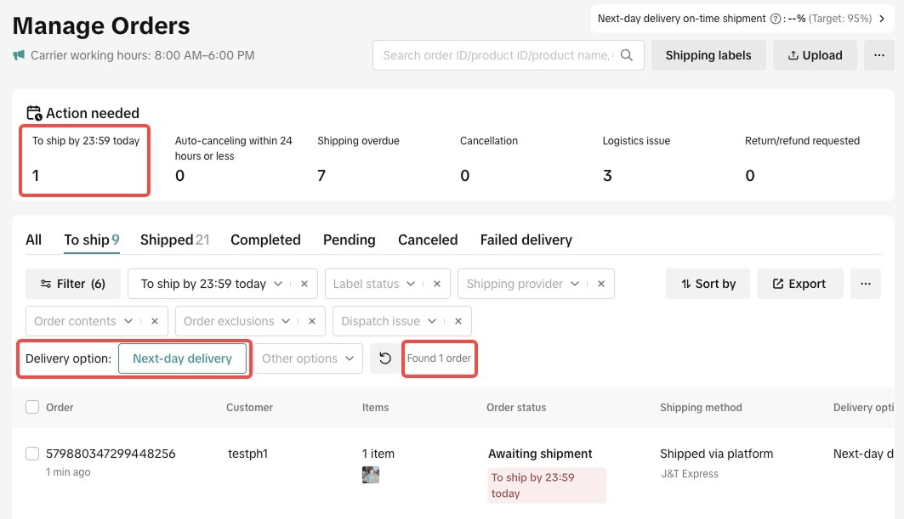
Task: Open ellipsis menu next to Export
Action: pyautogui.click(x=865, y=284)
